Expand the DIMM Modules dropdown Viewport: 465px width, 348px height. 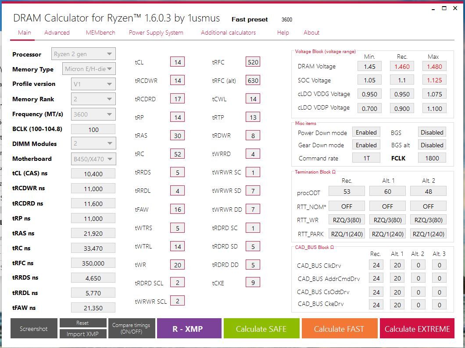coord(93,143)
